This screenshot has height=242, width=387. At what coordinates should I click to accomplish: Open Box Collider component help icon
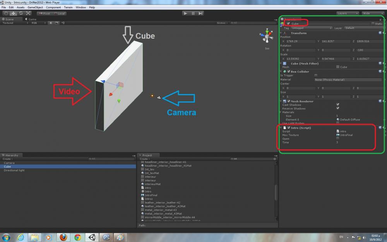click(x=380, y=71)
